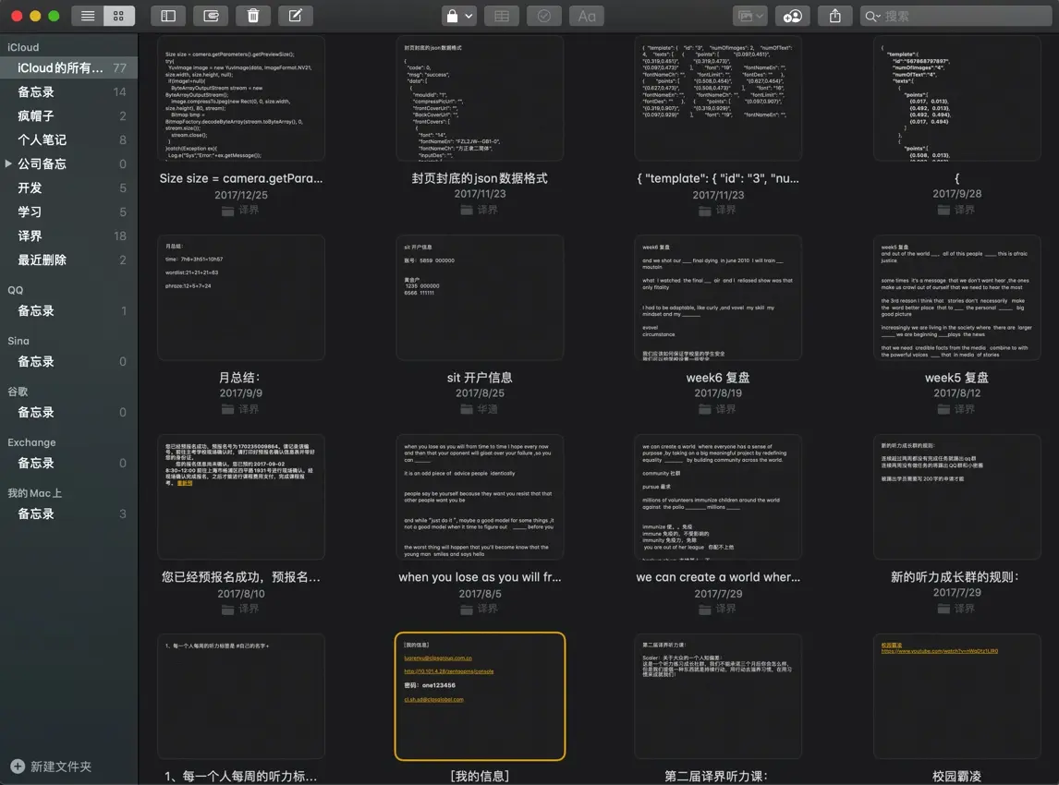This screenshot has height=785, width=1059.
Task: Add people to the note
Action: (792, 16)
